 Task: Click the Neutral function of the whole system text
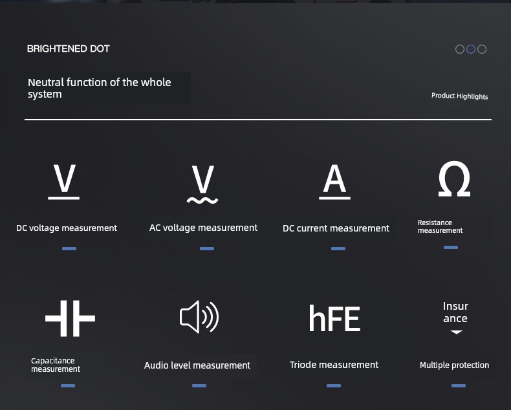pos(100,88)
